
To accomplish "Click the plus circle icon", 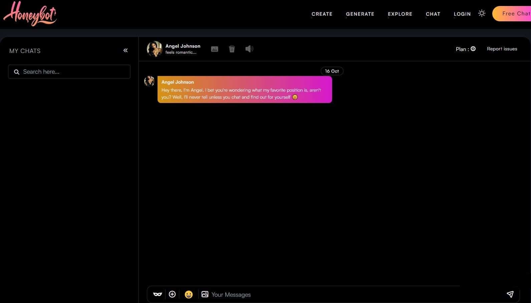I will coord(172,294).
